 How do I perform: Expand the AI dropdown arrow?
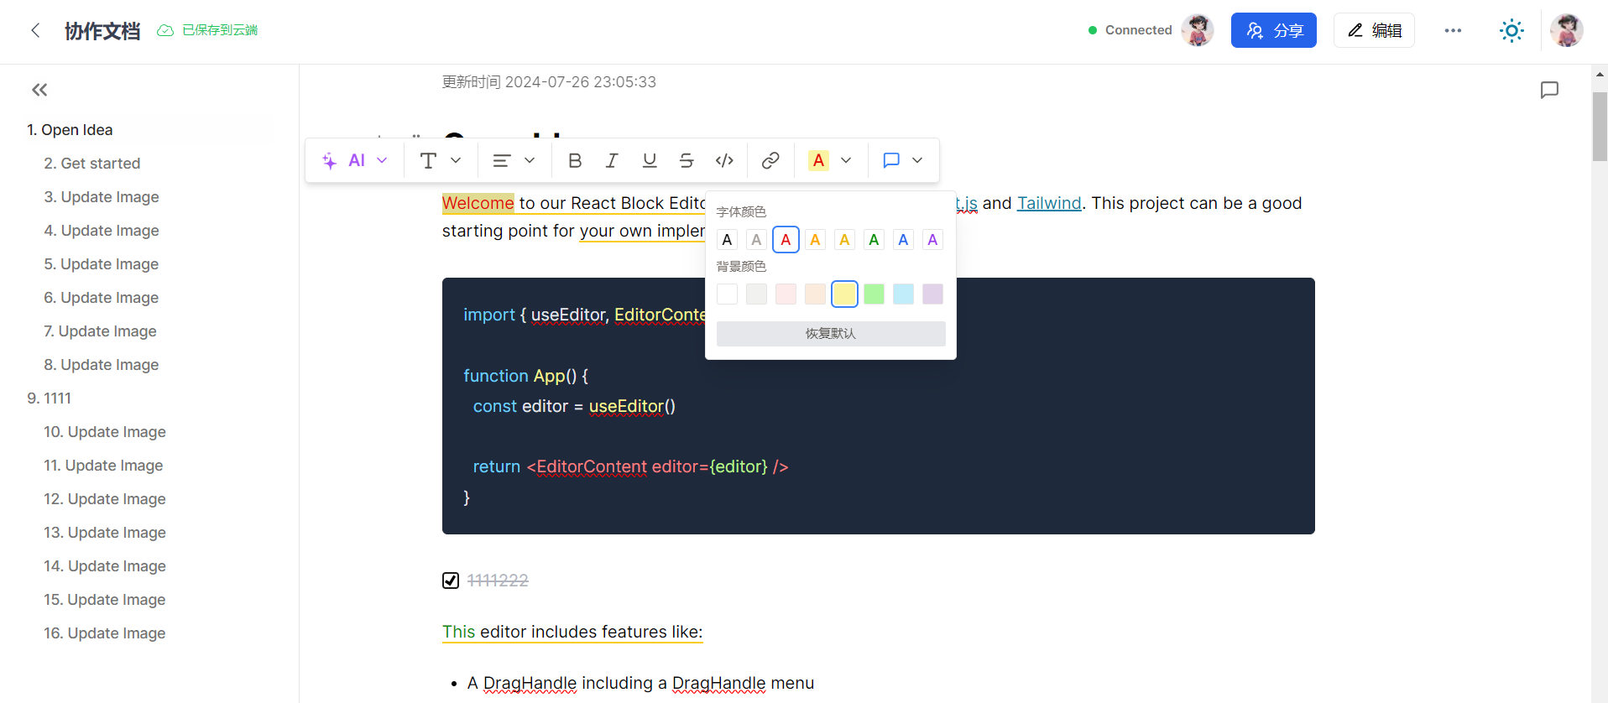382,160
